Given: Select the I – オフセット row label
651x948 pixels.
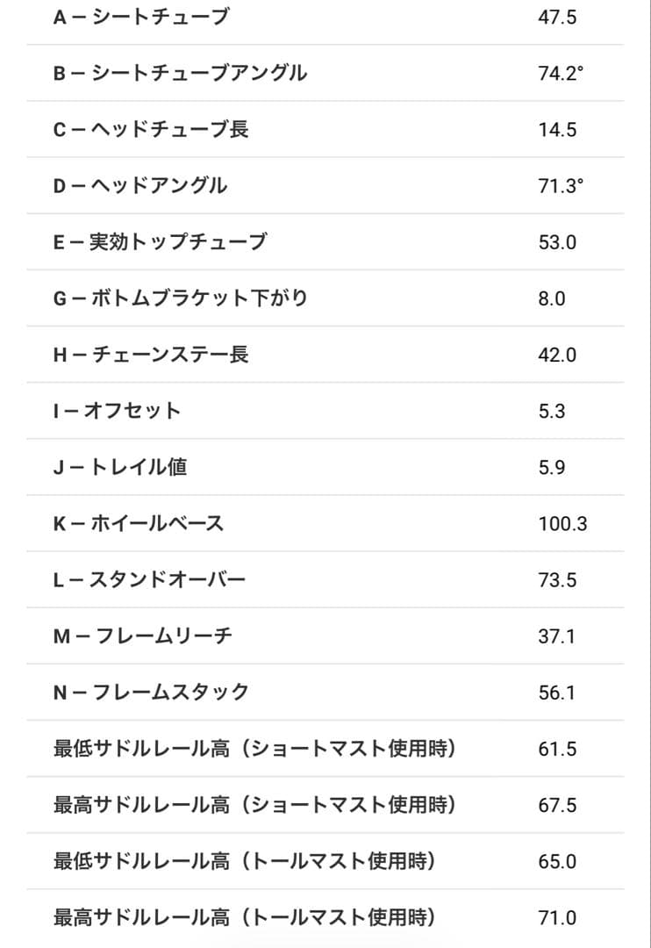Looking at the screenshot, I should point(117,411).
